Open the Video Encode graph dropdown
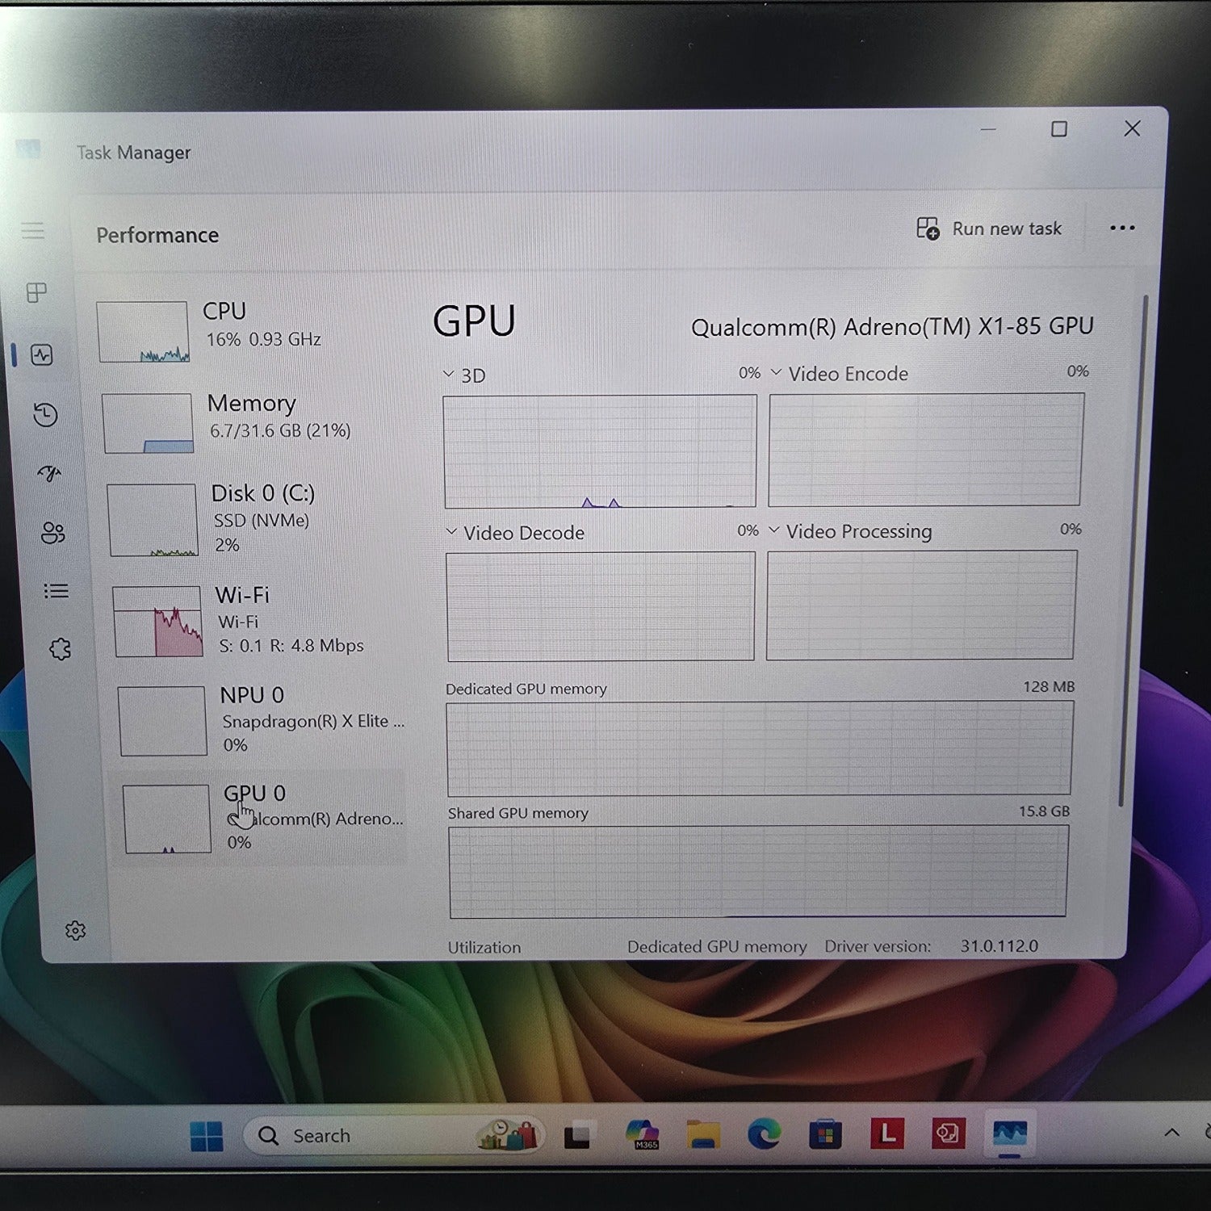1211x1211 pixels. (777, 373)
